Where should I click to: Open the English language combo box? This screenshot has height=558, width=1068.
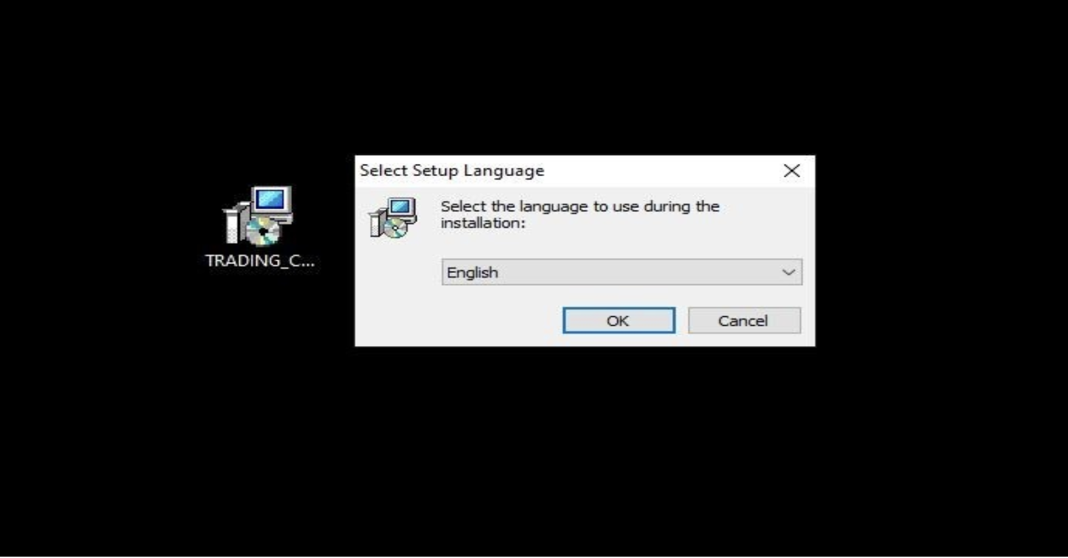(x=621, y=272)
